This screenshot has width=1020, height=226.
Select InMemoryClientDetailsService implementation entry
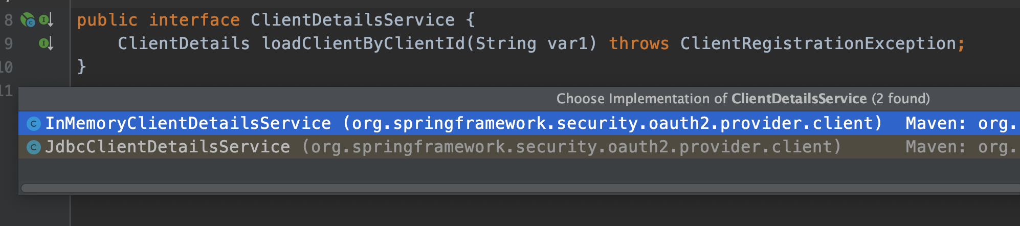pos(519,123)
